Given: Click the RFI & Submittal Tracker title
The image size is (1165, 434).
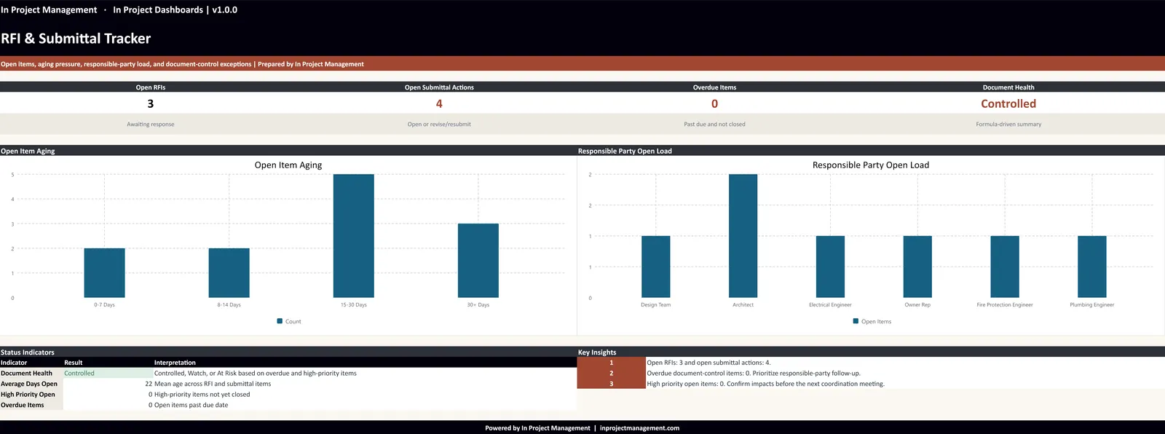Looking at the screenshot, I should (x=76, y=39).
